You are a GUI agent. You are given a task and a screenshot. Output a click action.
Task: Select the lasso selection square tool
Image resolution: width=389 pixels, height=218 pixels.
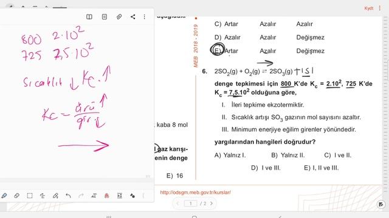[30, 196]
